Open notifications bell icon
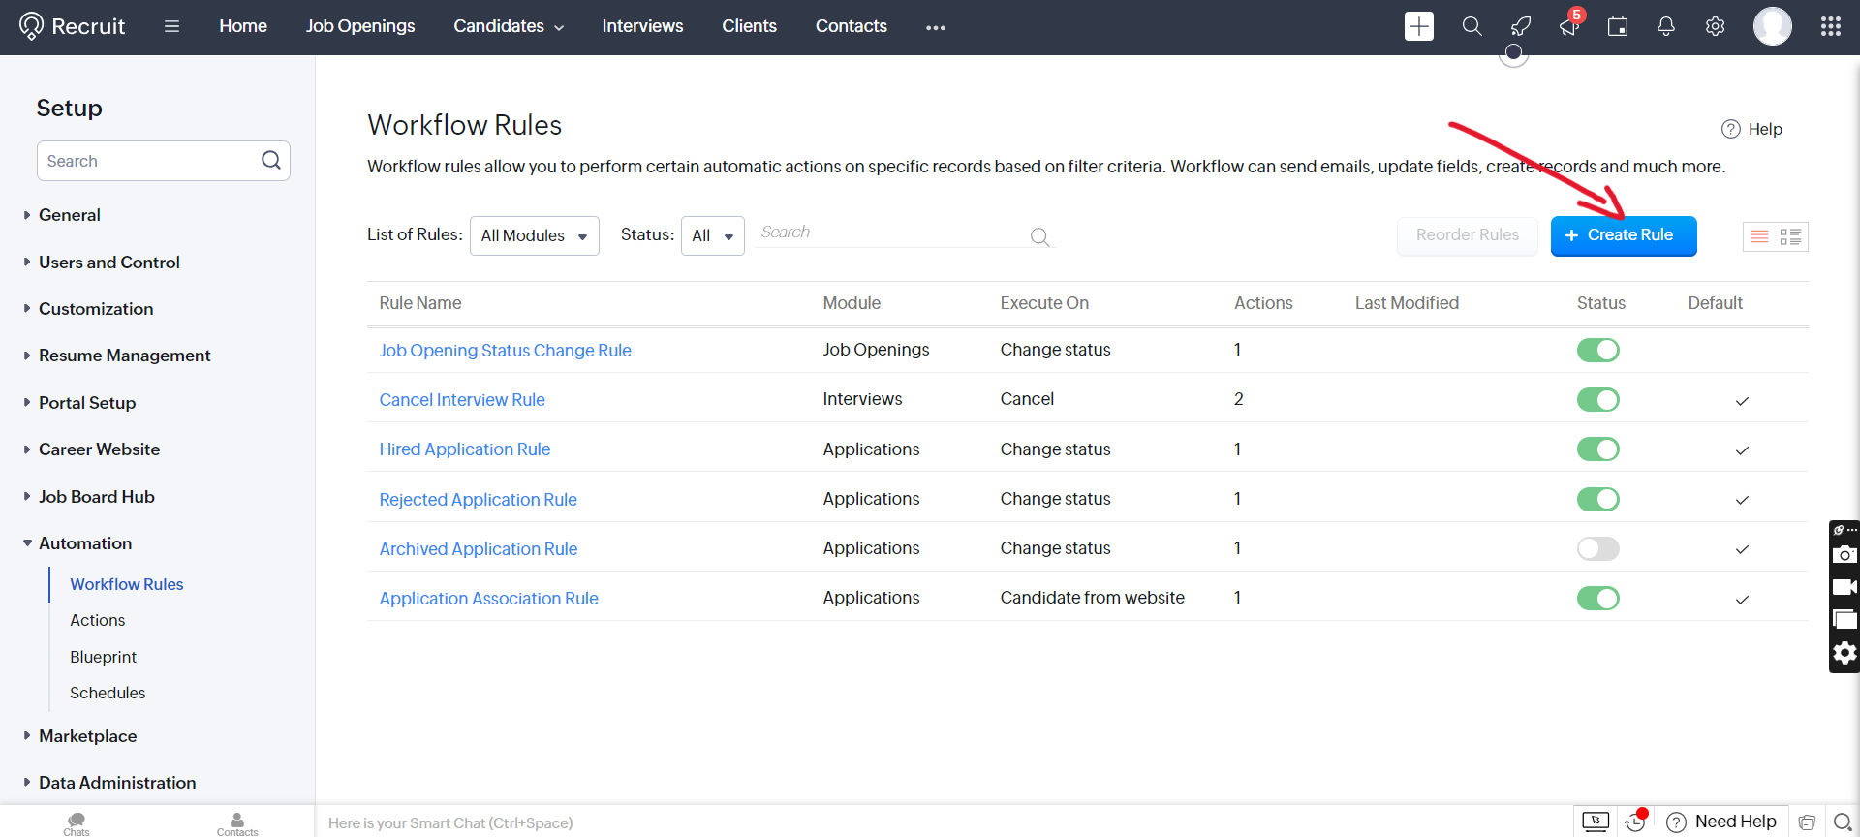Image resolution: width=1860 pixels, height=837 pixels. point(1666,26)
